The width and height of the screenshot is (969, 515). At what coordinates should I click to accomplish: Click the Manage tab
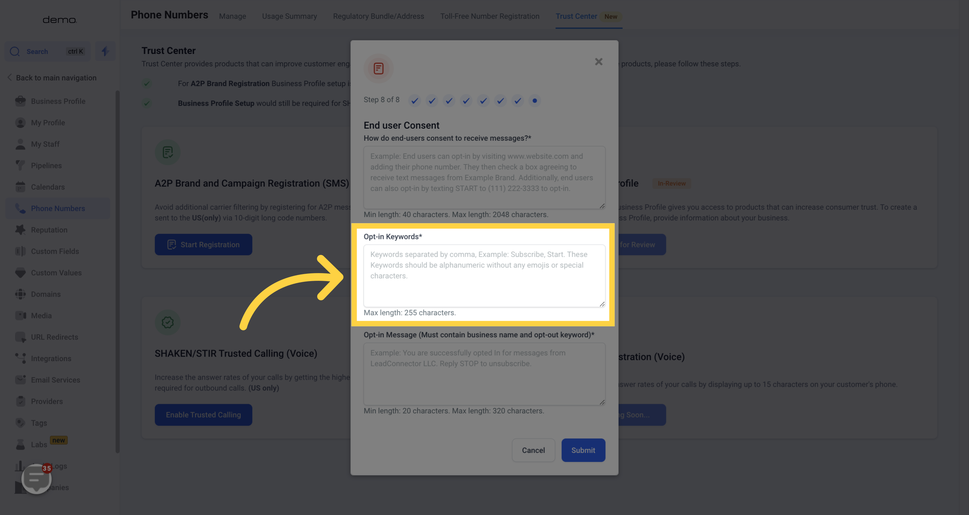tap(232, 16)
